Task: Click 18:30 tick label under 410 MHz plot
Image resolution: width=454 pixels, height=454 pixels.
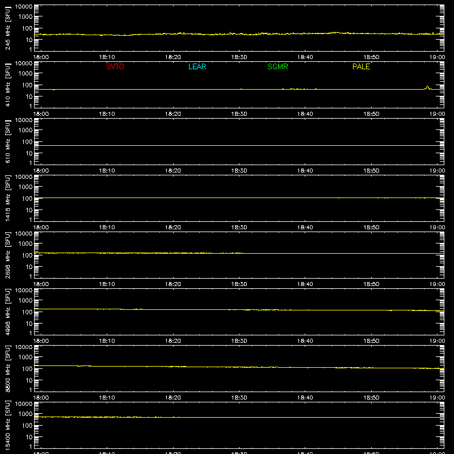Action: [239, 114]
